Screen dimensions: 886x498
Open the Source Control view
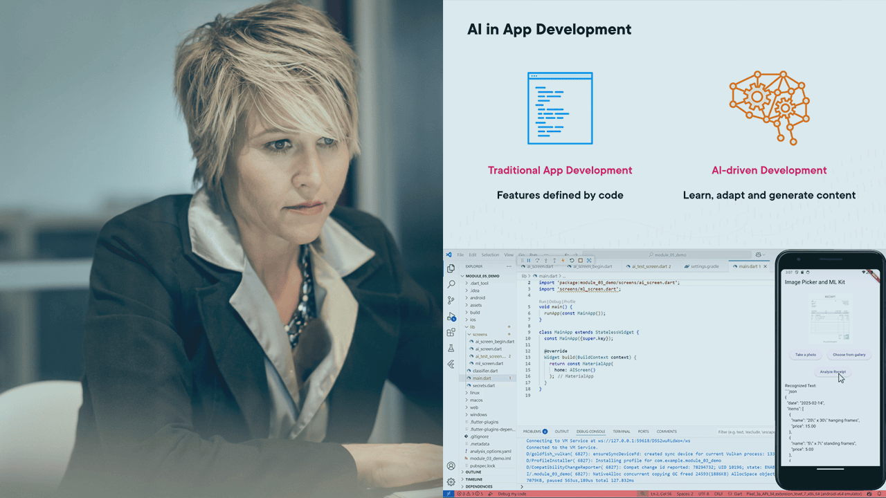click(451, 300)
